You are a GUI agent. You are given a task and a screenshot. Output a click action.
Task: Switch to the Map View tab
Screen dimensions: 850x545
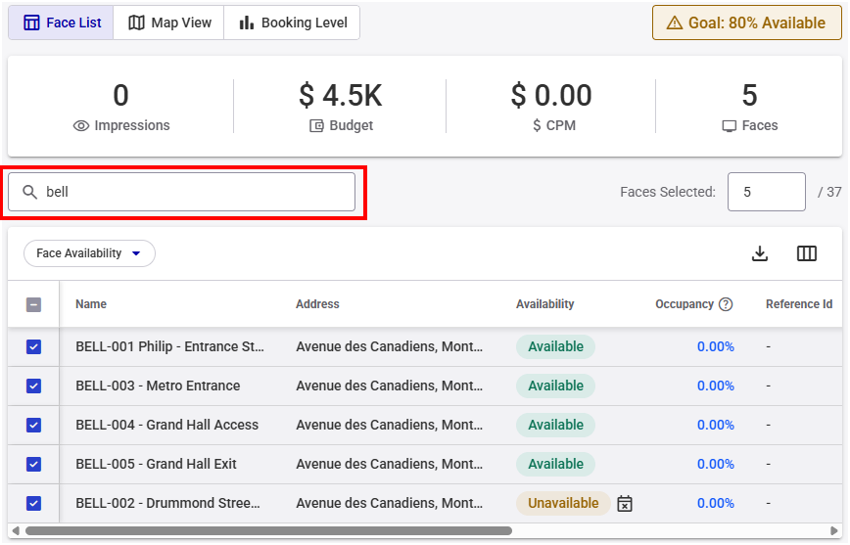click(x=169, y=23)
